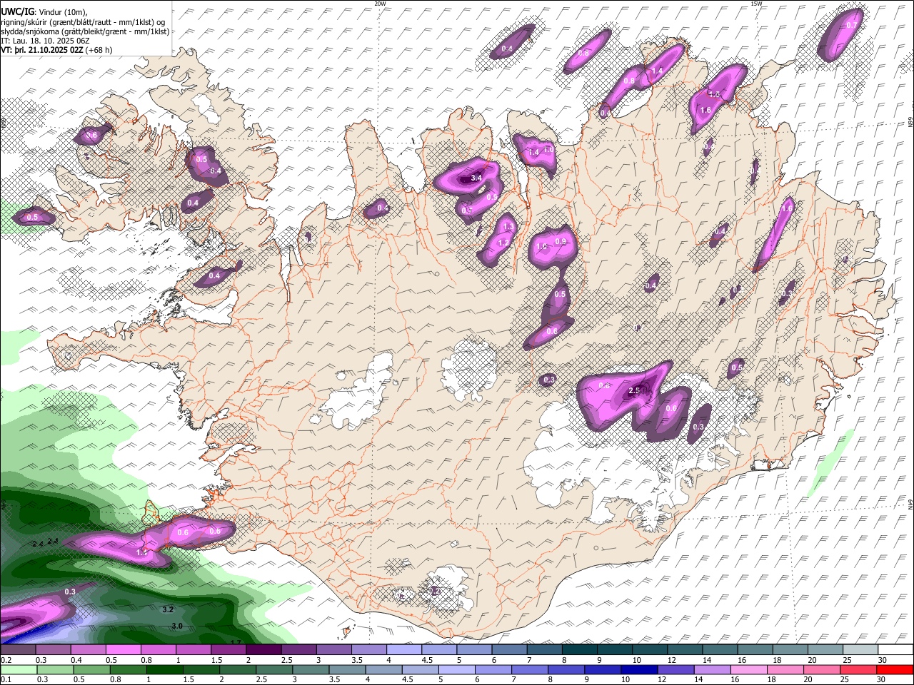Select the light gray upper scale swatch starting at 25
Image resolution: width=914 pixels, height=685 pixels.
pyautogui.click(x=860, y=650)
